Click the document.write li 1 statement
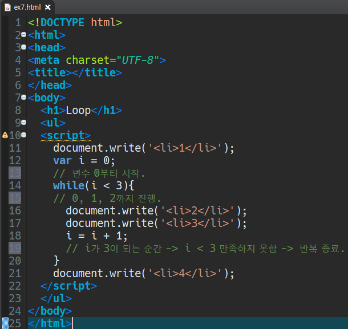 [x=144, y=148]
